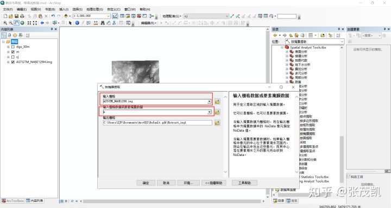Browse for the output raster location with its folder icon

(x=217, y=122)
